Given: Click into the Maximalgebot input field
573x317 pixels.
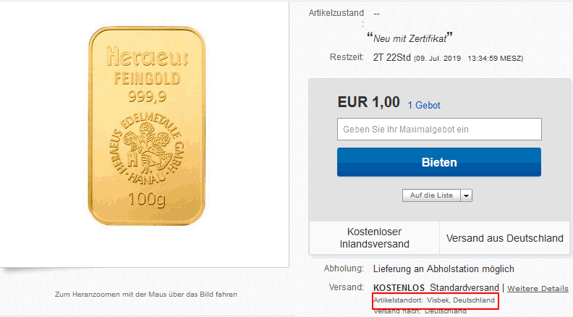Looking at the screenshot, I should (439, 129).
